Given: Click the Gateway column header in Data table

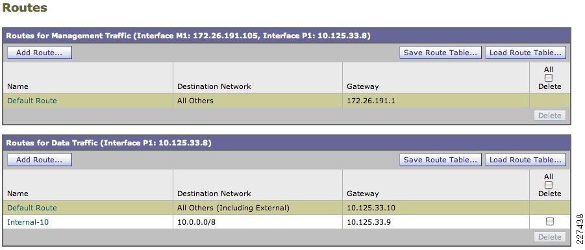Looking at the screenshot, I should 363,194.
